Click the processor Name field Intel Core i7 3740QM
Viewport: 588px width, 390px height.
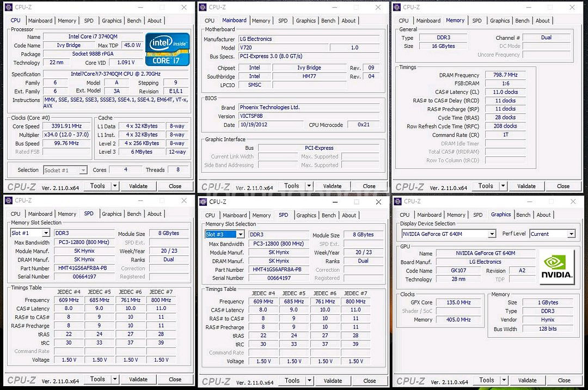pos(93,36)
